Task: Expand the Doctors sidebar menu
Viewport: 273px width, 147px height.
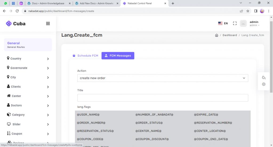Action: [28, 106]
